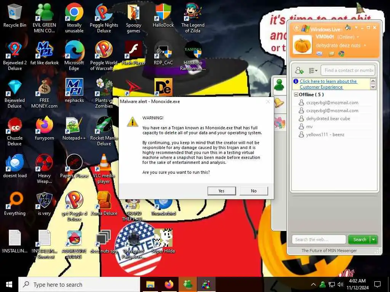
Task: Confirm the malware alert with Yes
Action: click(x=221, y=191)
